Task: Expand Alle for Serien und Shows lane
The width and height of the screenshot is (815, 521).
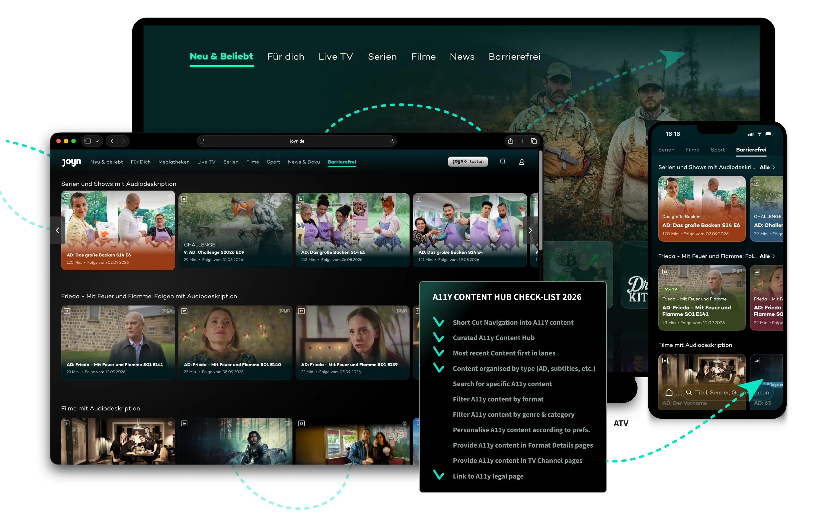Action: (767, 167)
